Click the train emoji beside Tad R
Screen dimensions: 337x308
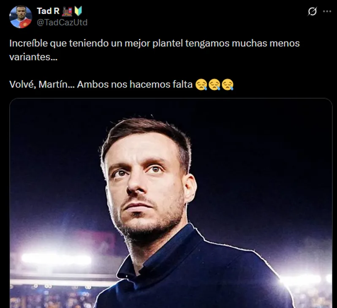[x=67, y=11]
